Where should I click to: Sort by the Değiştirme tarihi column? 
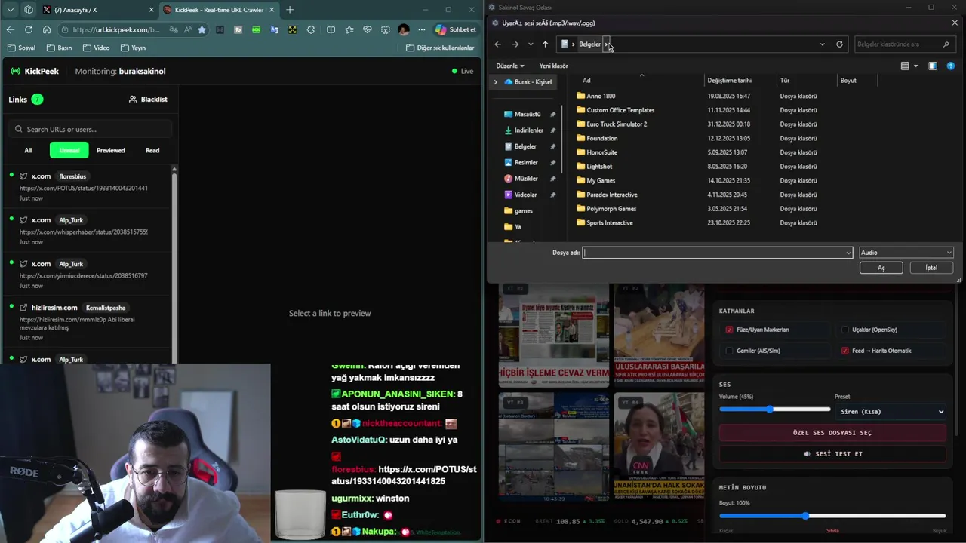(729, 81)
